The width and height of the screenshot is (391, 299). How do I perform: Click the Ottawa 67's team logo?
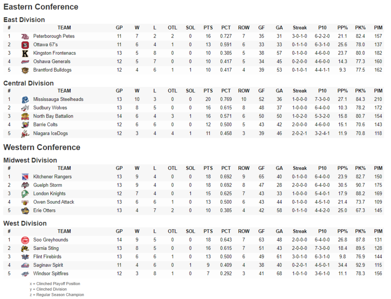coord(25,45)
